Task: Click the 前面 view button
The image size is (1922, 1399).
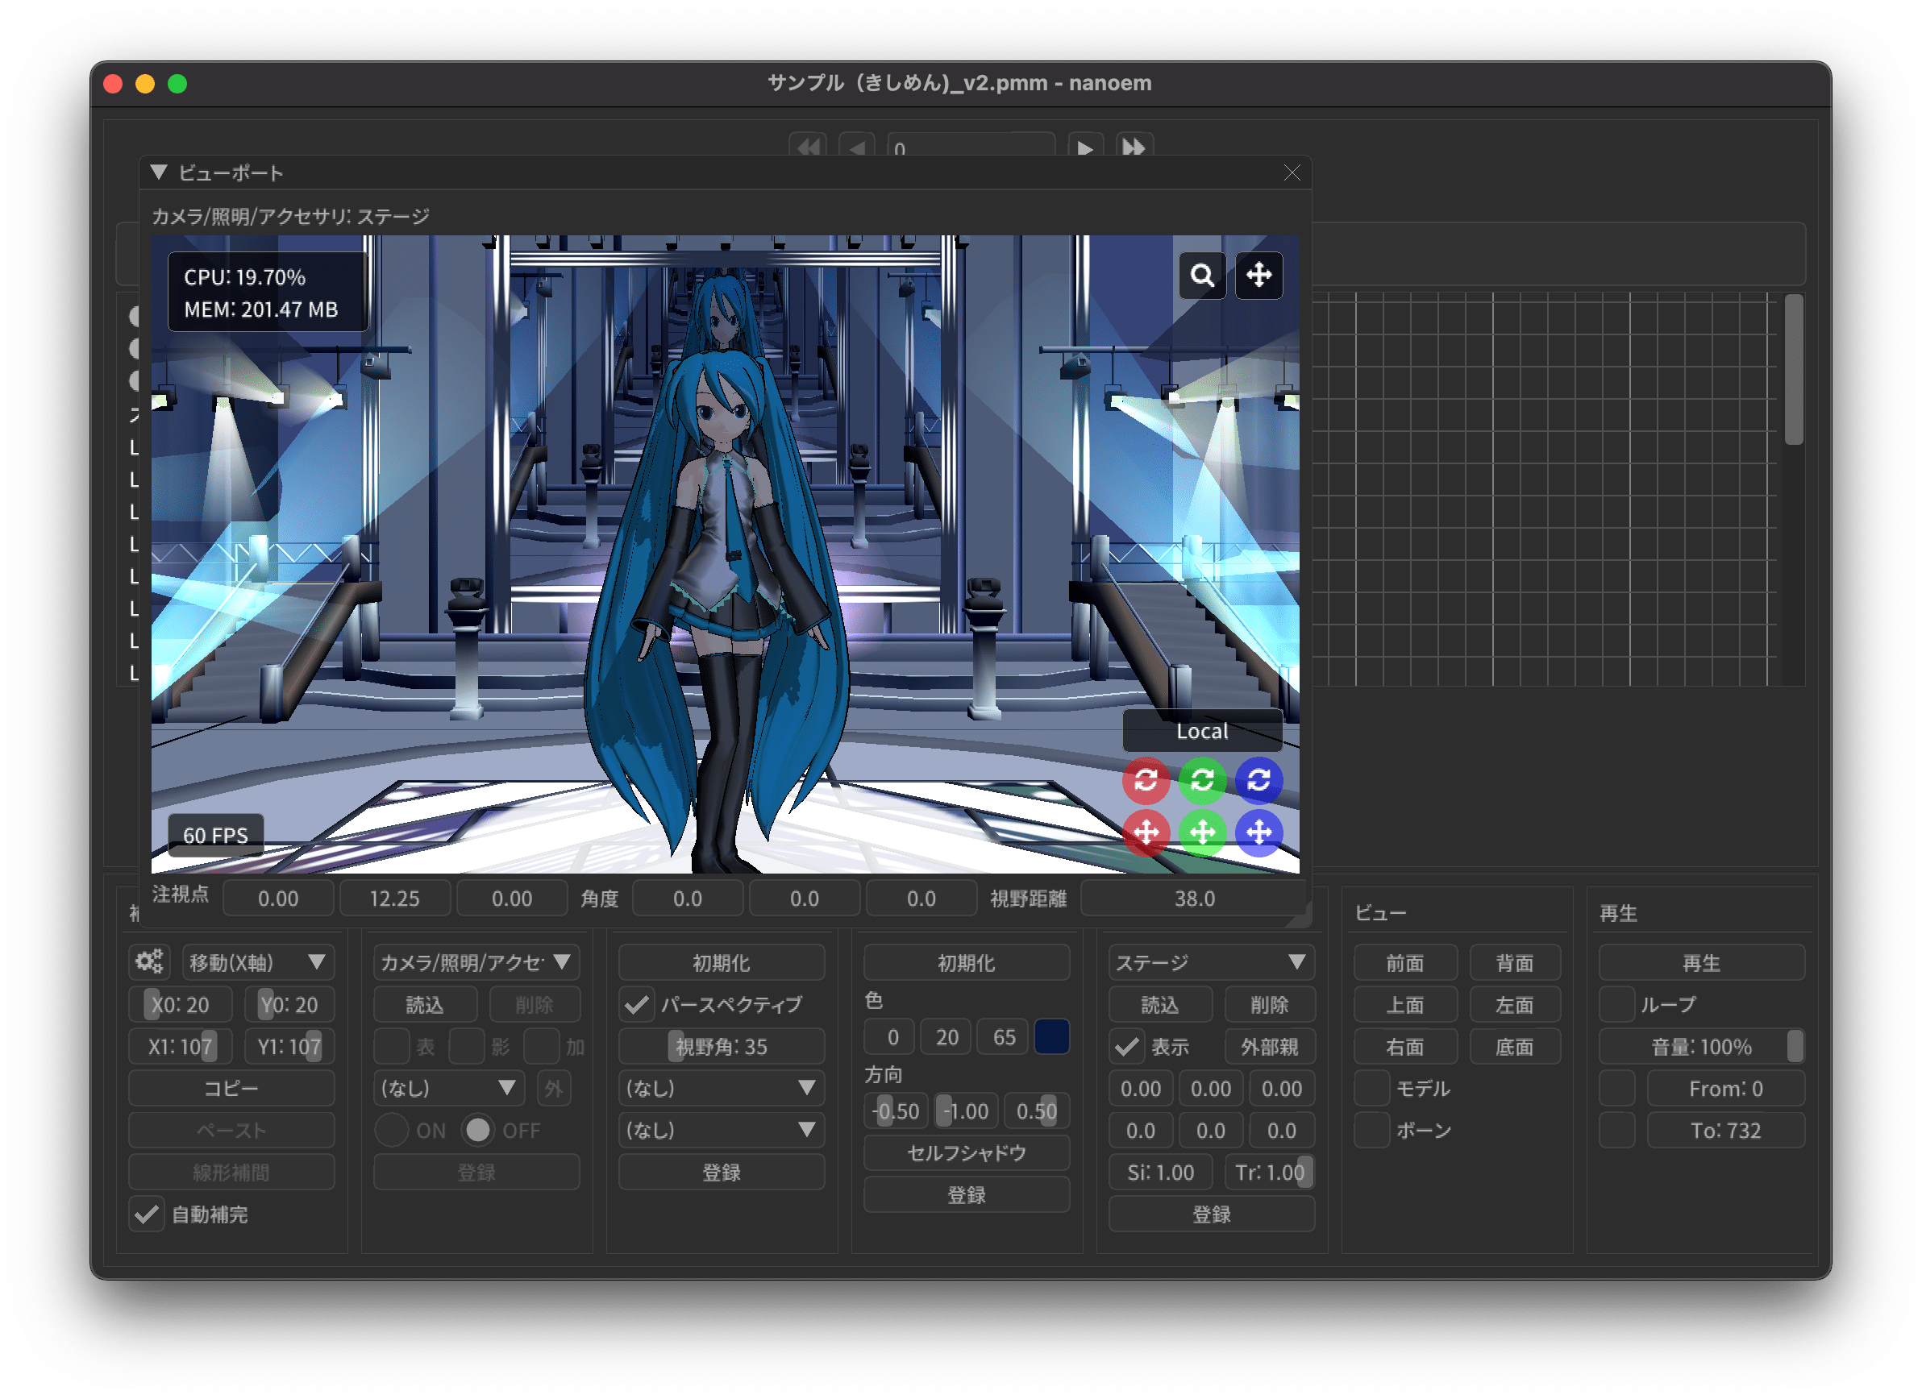Action: point(1404,962)
